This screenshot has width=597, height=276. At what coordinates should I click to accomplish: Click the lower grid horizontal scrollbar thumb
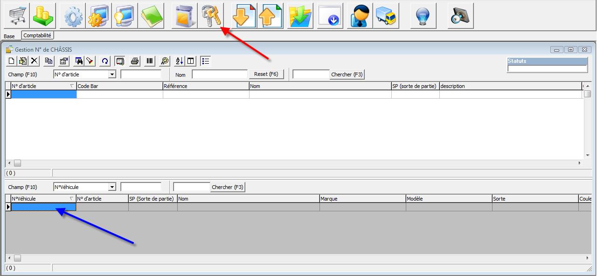(x=17, y=258)
